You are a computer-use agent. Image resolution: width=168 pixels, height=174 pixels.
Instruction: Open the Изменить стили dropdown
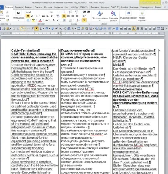point(113,16)
